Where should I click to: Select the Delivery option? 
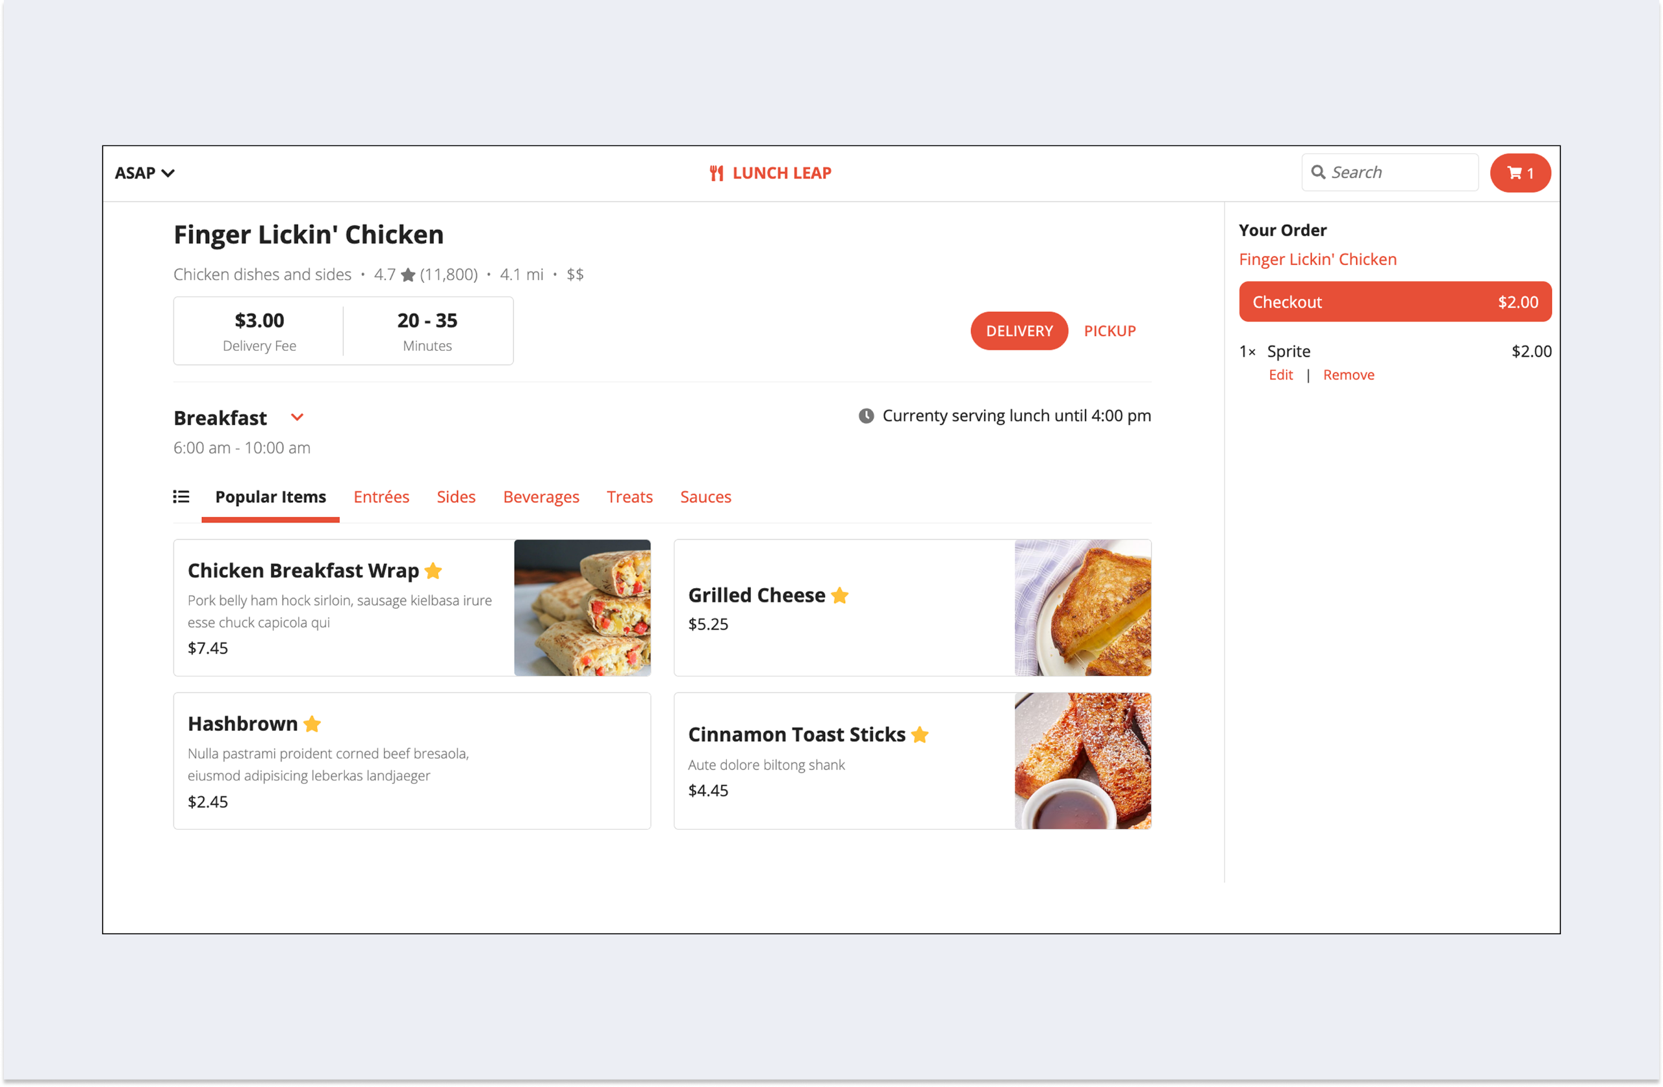(x=1019, y=331)
